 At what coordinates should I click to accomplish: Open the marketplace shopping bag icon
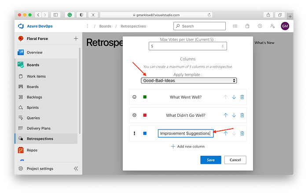click(x=247, y=26)
